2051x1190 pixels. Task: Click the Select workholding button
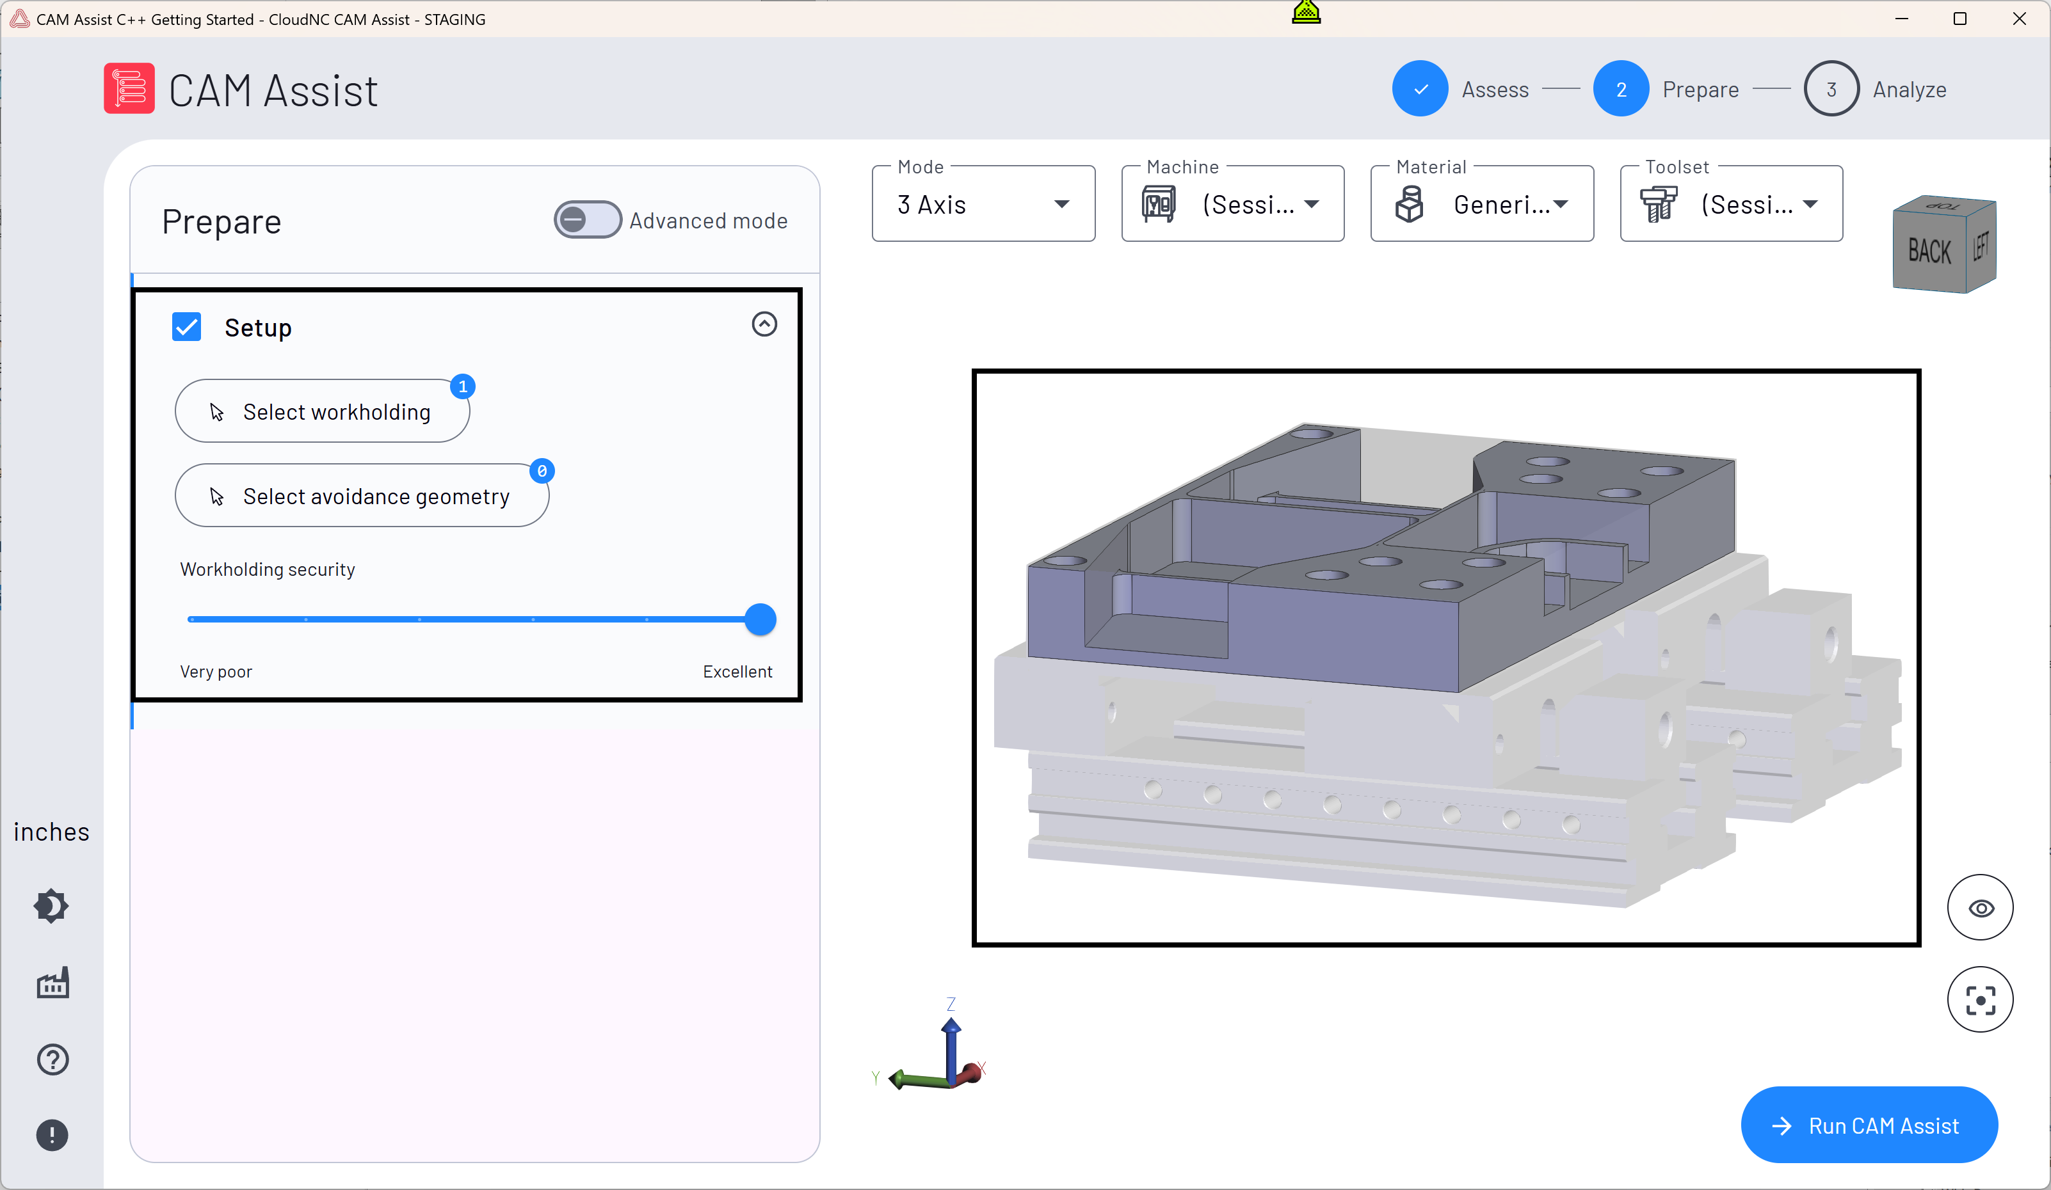point(322,411)
